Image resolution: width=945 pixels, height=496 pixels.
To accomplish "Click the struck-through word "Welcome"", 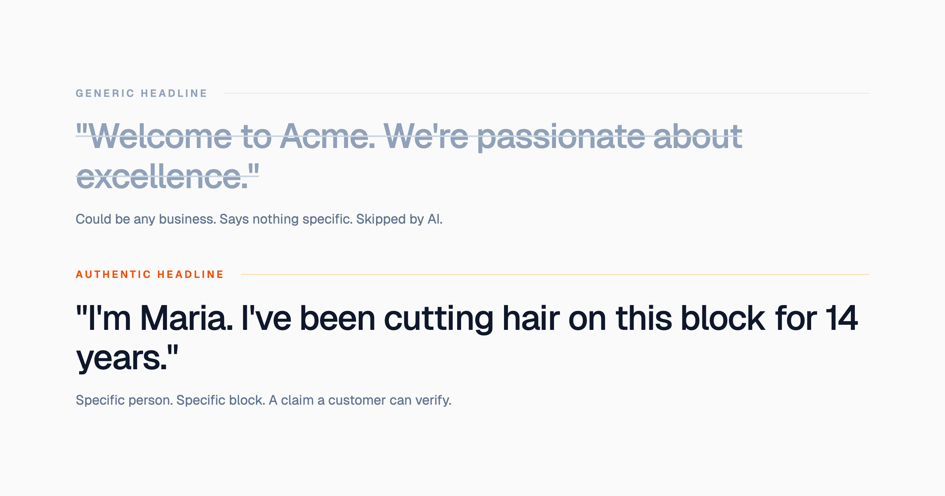I will [x=161, y=136].
